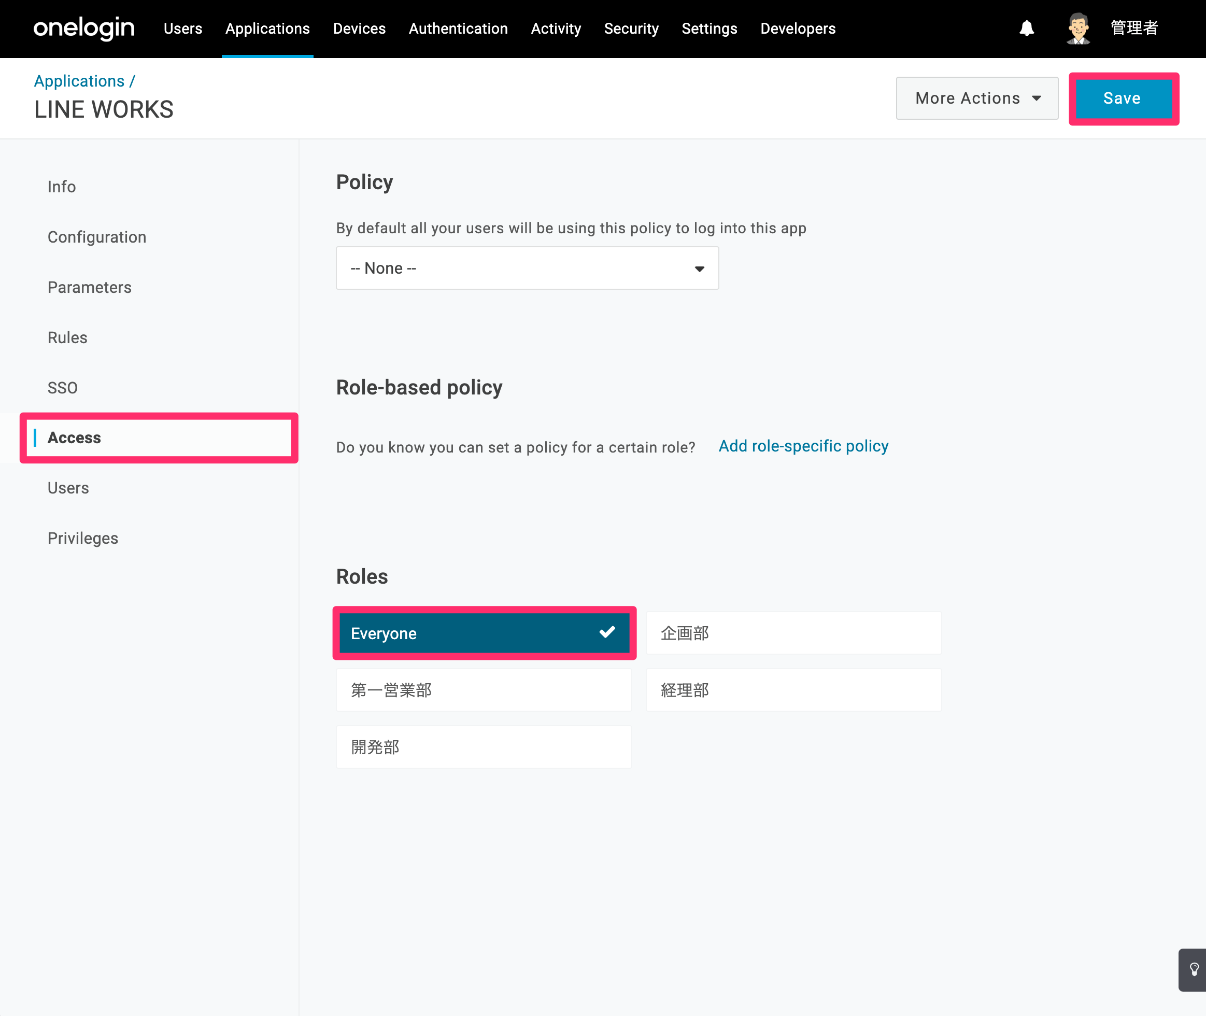Click the Roles section heading
Viewport: 1206px width, 1016px height.
pos(362,576)
